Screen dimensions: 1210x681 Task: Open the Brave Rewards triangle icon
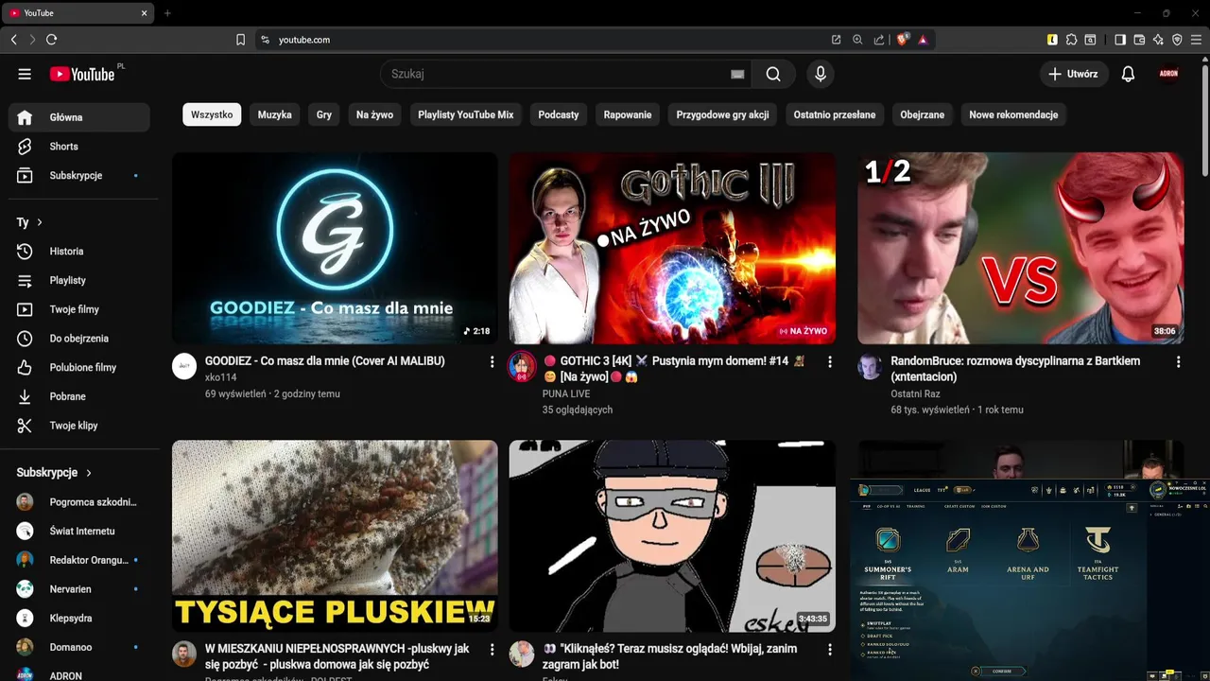coord(923,40)
